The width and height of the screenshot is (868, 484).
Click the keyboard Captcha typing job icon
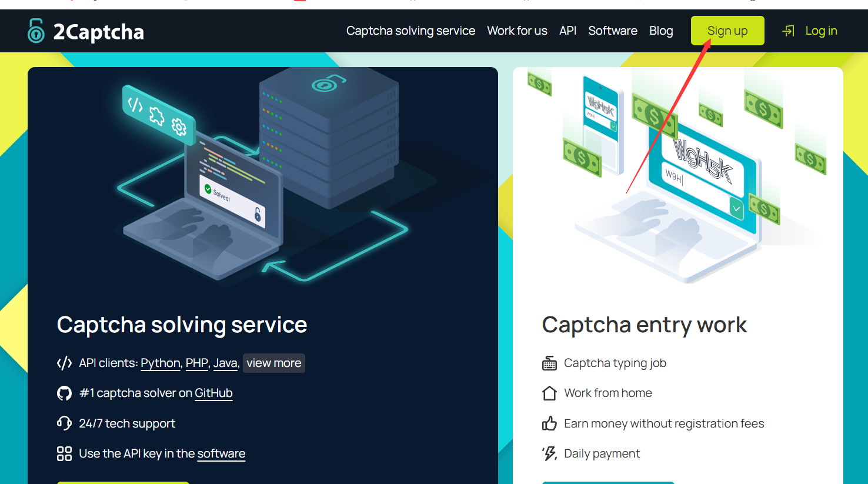click(549, 363)
